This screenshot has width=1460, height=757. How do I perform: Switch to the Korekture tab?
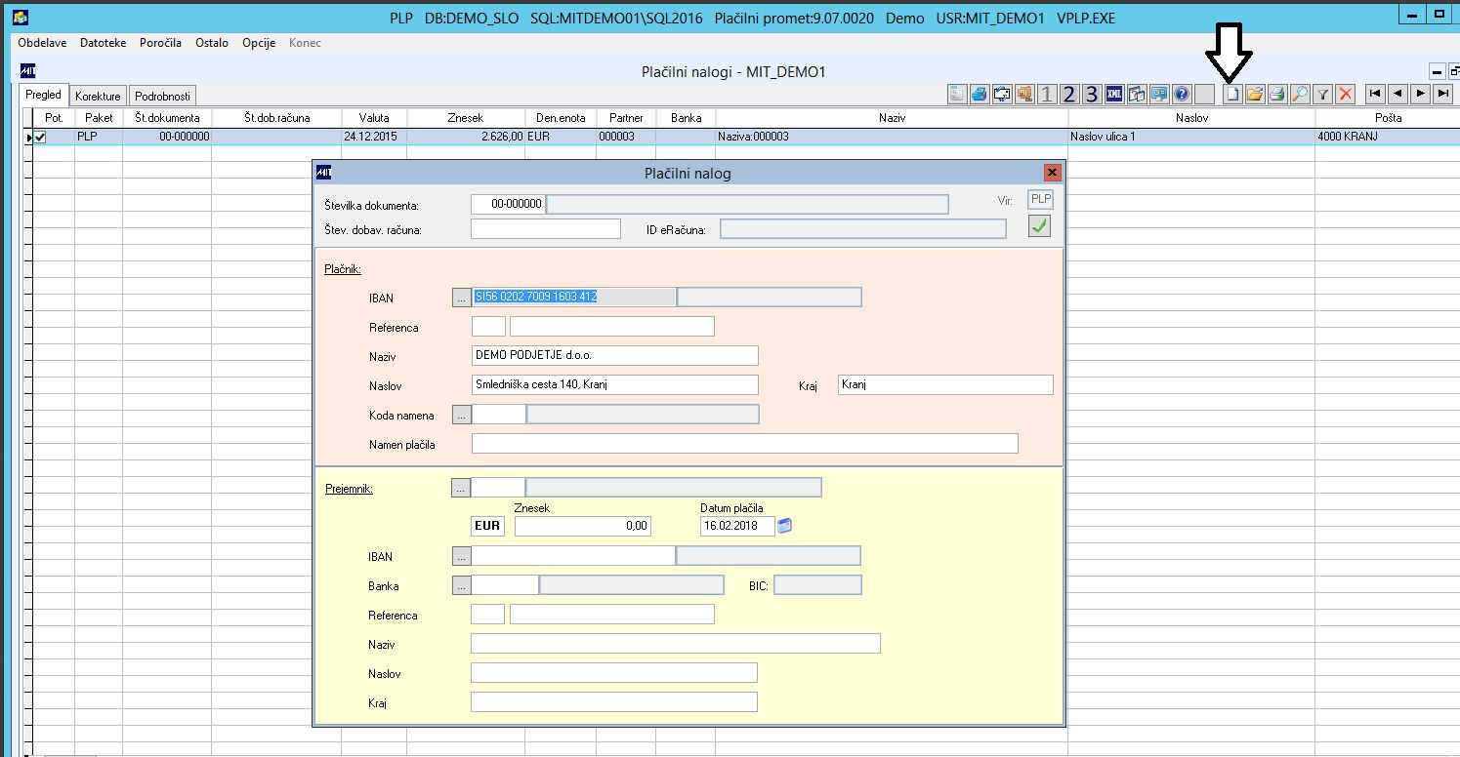(98, 96)
